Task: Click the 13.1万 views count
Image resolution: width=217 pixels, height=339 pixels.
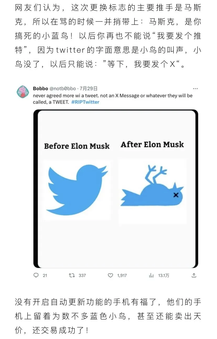Action: coord(164,275)
